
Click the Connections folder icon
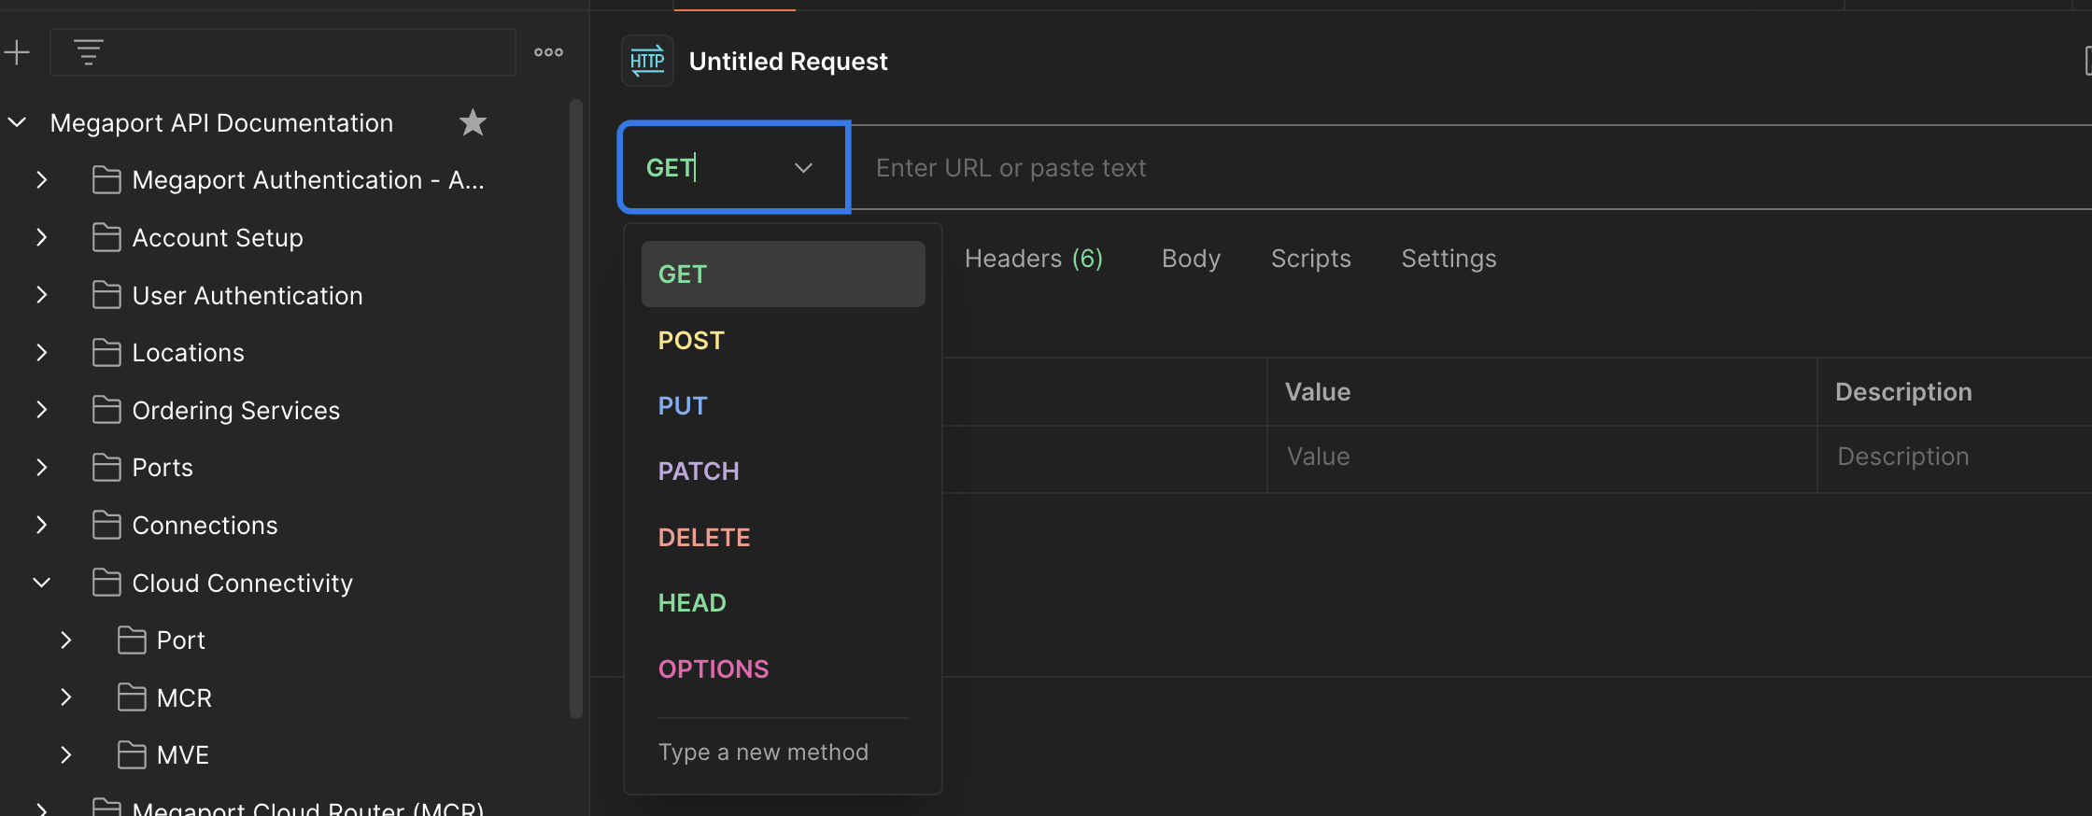tap(106, 526)
